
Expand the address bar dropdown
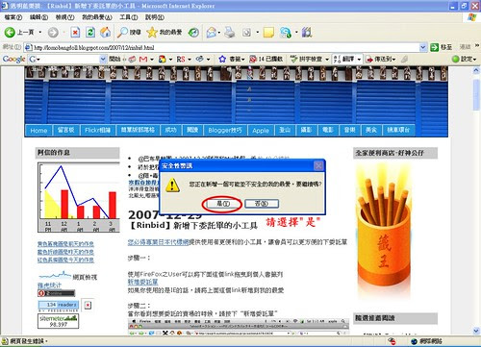point(422,47)
